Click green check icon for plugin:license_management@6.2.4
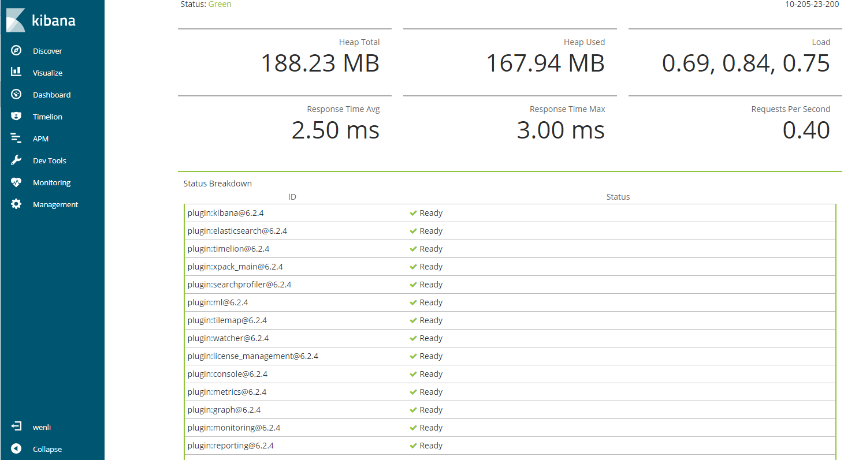Screen dimensions: 844x460 click(x=413, y=356)
